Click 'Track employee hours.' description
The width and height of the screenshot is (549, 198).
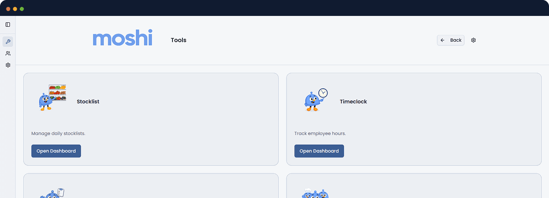[320, 133]
